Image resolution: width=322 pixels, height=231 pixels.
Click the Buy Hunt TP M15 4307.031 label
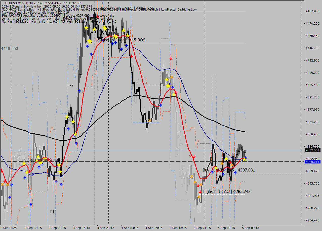(229, 170)
